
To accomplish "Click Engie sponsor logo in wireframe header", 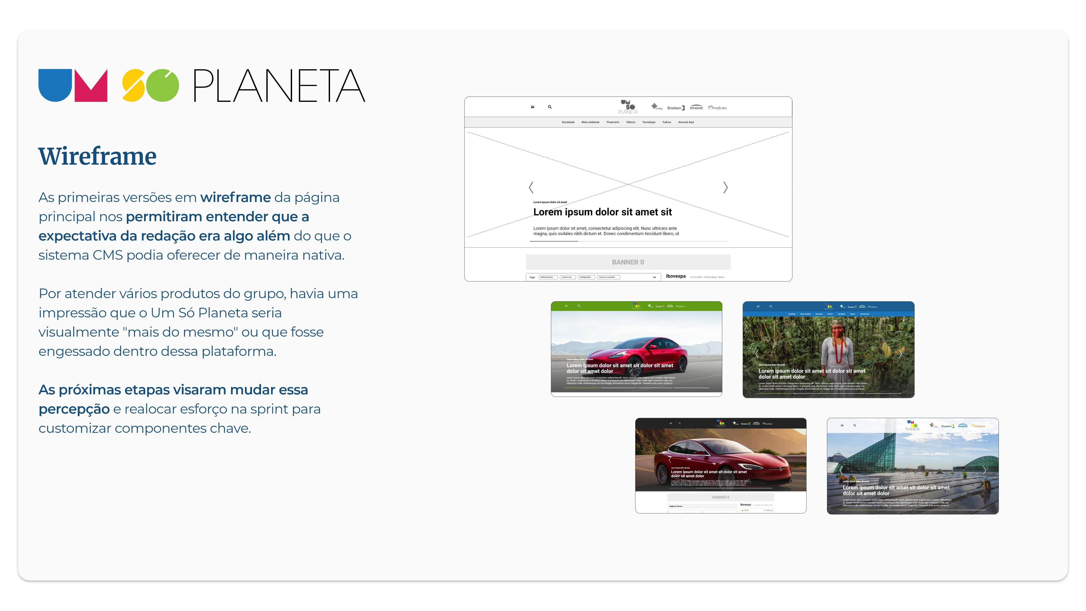I will (697, 108).
